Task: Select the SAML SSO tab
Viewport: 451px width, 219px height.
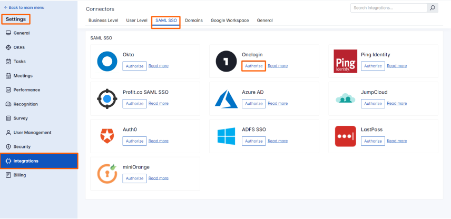Action: tap(166, 21)
